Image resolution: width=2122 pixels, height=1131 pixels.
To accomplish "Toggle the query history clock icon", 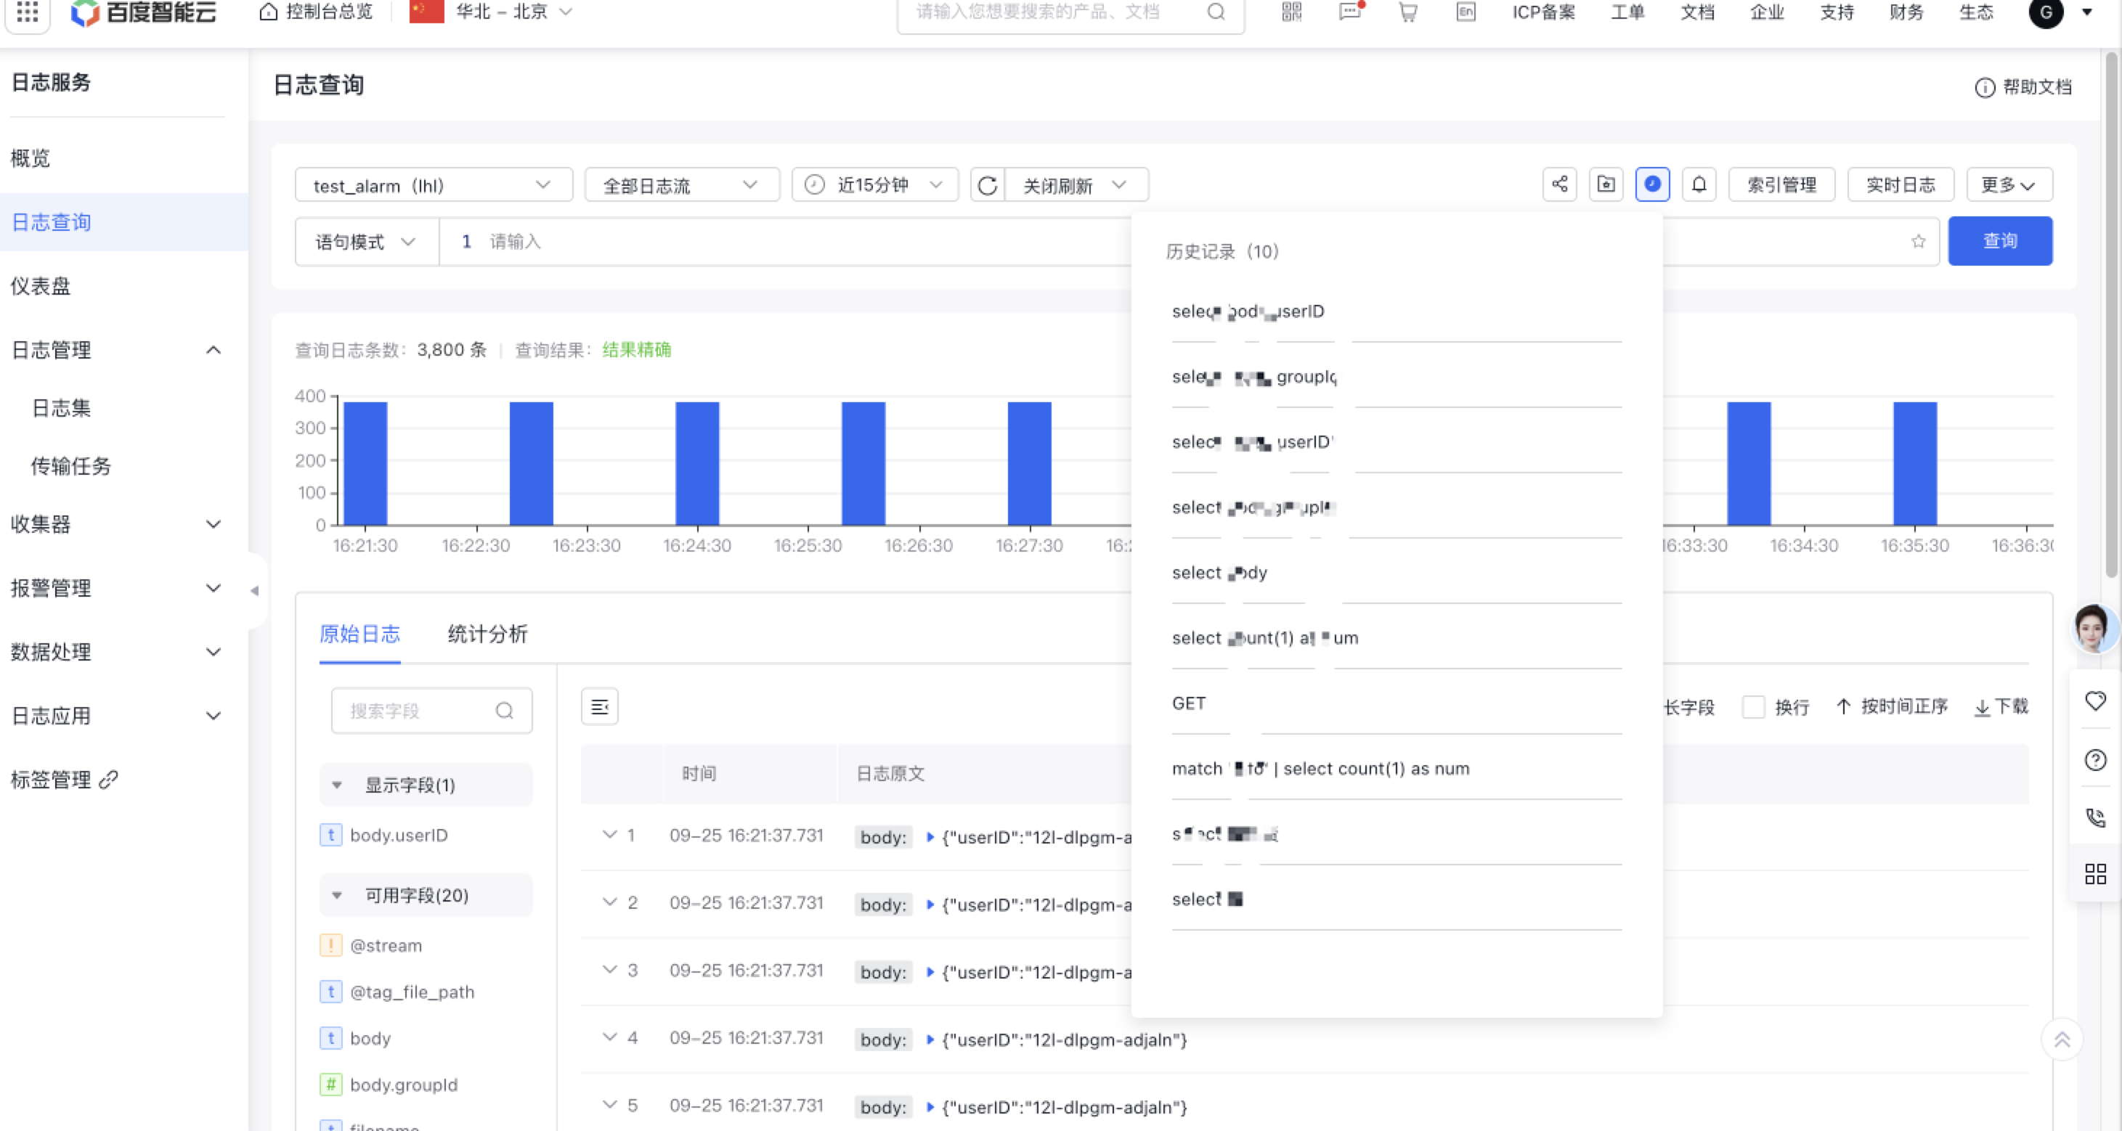I will coord(1651,184).
